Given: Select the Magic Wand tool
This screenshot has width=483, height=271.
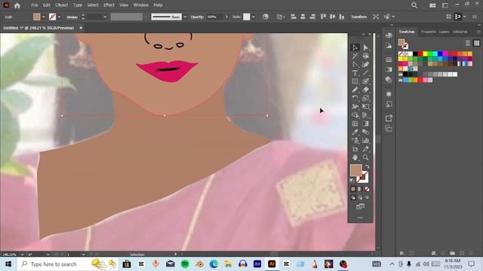Looking at the screenshot, I should [355, 56].
